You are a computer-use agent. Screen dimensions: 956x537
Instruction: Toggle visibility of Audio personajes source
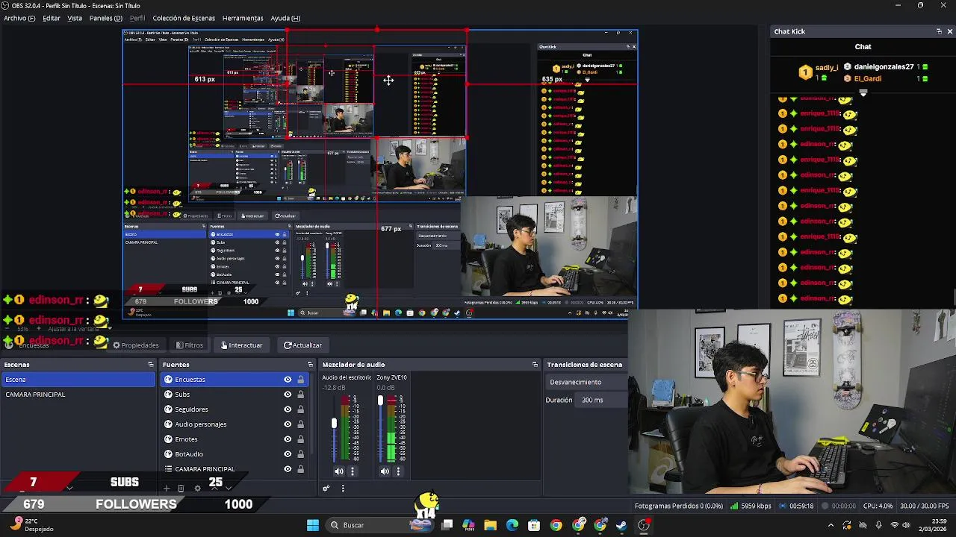(288, 424)
